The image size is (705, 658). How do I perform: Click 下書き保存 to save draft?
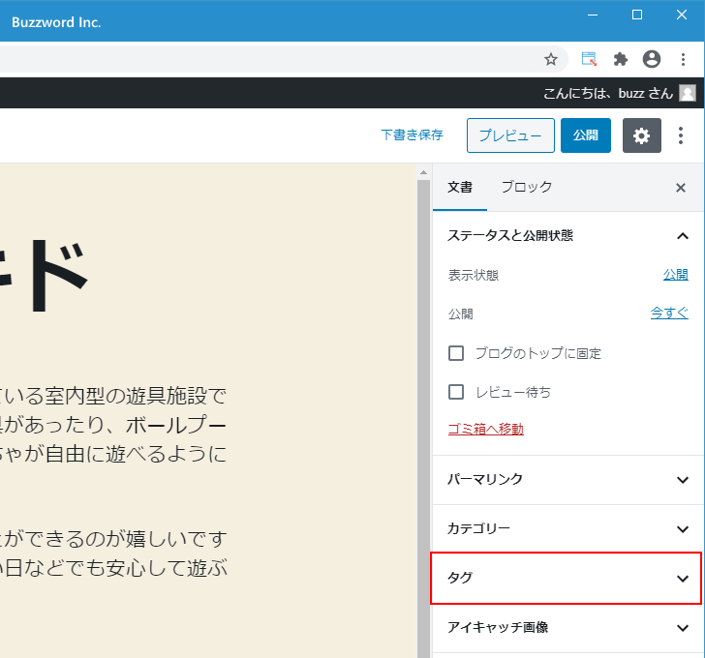[412, 135]
